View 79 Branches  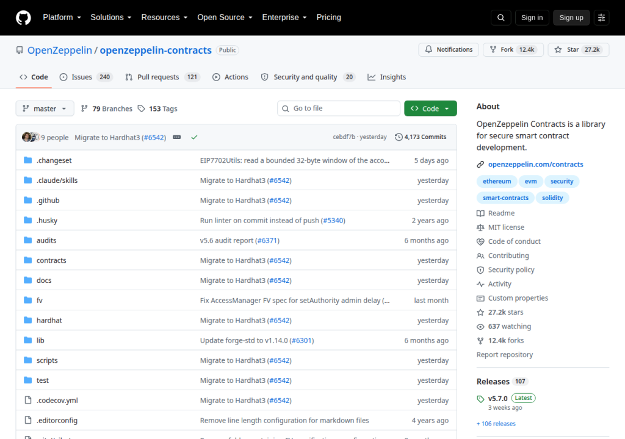106,109
